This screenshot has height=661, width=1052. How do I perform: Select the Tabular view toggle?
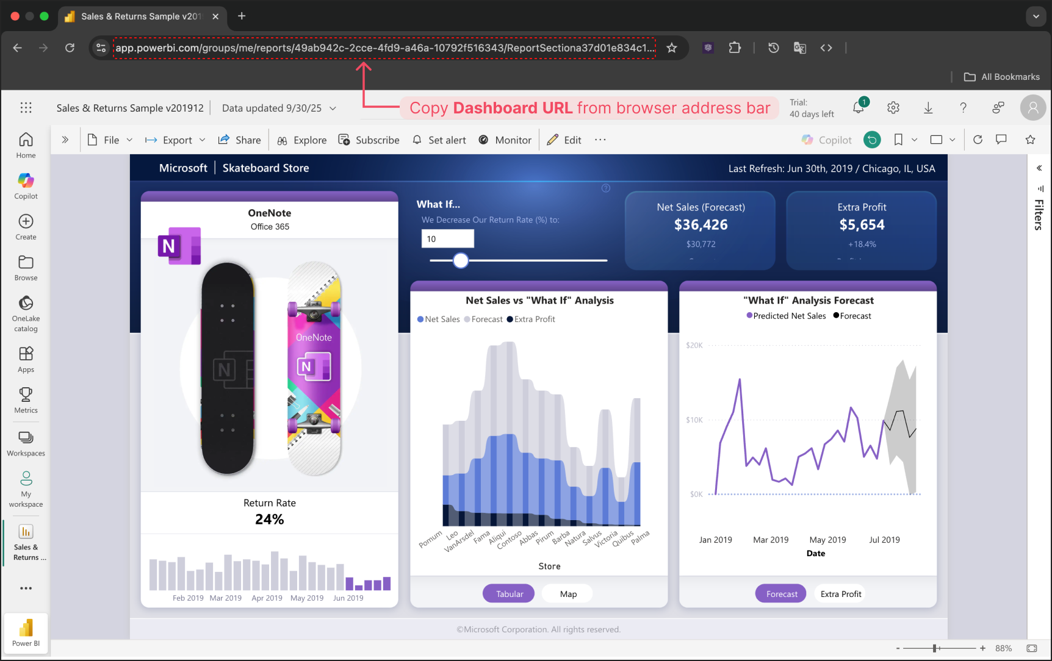pyautogui.click(x=509, y=594)
